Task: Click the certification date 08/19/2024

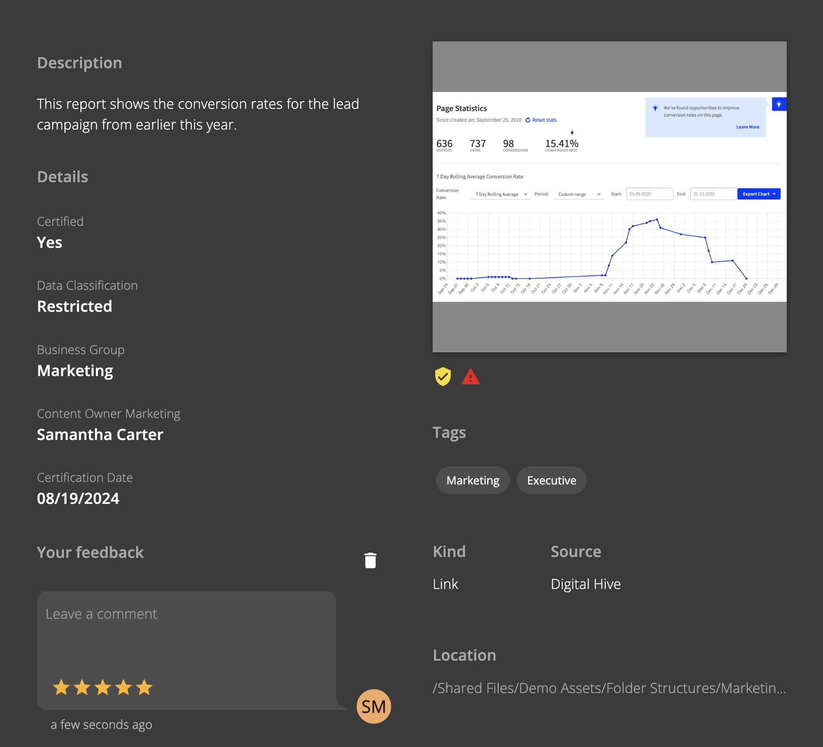Action: coord(78,498)
